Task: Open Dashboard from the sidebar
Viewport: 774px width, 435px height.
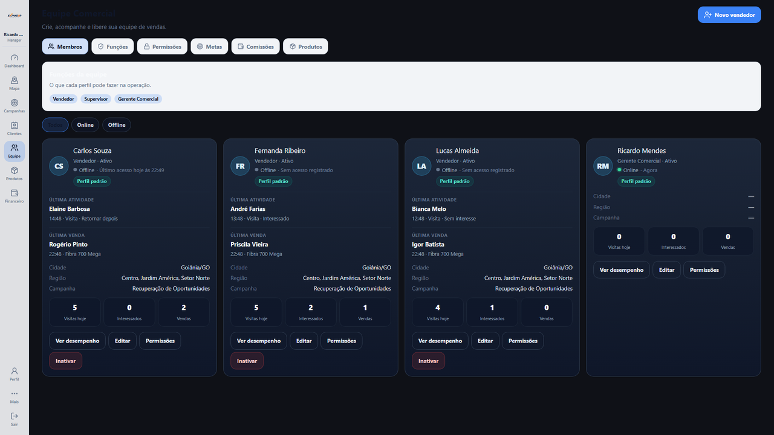Action: pos(15,61)
